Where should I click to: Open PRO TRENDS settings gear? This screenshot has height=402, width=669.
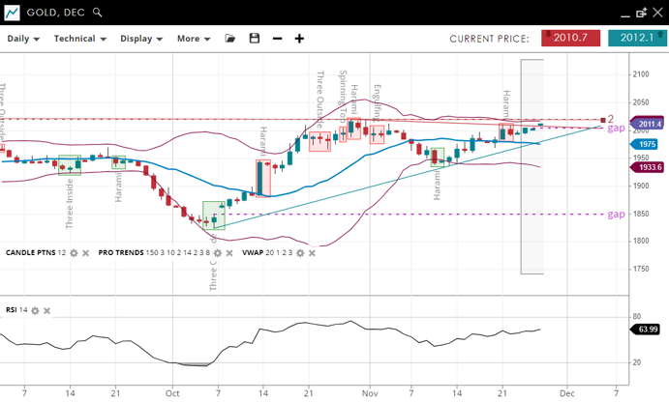tap(220, 253)
